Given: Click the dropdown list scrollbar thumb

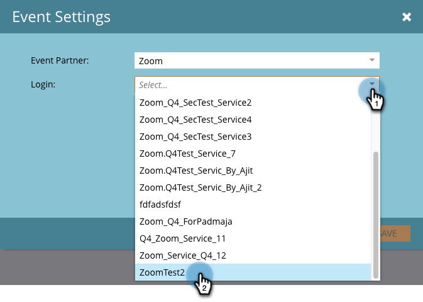Looking at the screenshot, I should click(375, 215).
